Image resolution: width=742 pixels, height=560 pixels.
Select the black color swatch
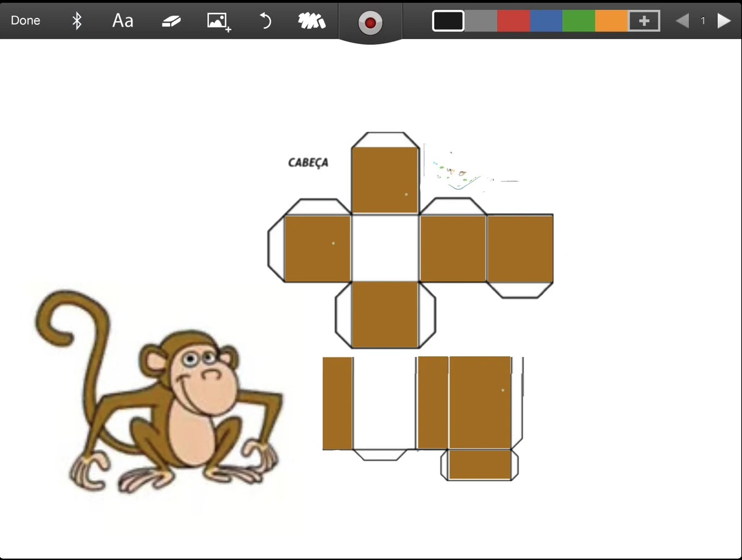(x=448, y=20)
